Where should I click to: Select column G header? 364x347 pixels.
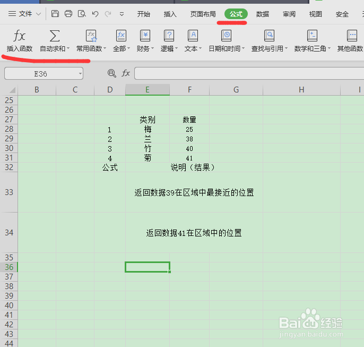[x=236, y=90]
